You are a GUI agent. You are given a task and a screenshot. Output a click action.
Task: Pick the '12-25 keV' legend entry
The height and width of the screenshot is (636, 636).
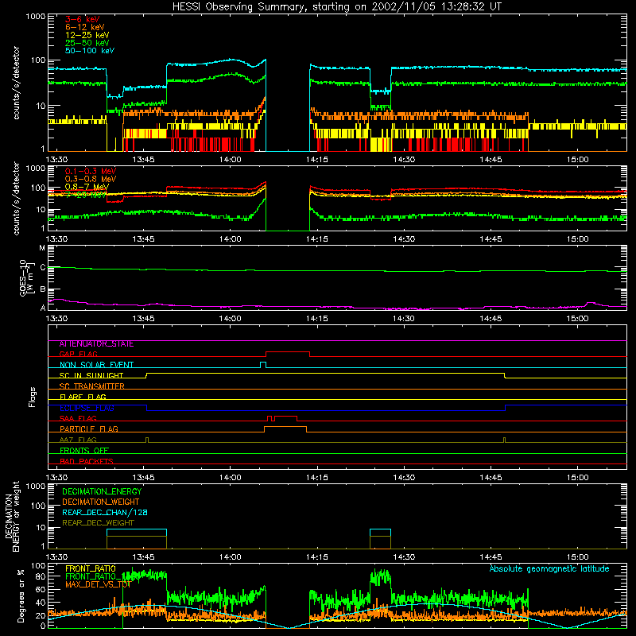87,35
